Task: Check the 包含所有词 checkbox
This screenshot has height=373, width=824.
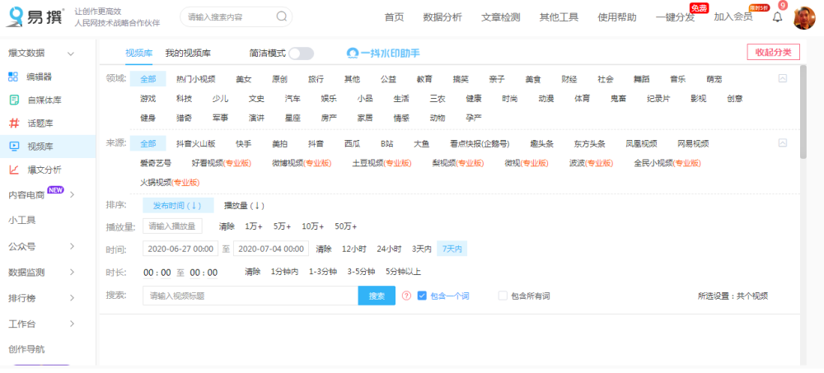Action: pos(503,296)
